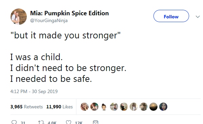The image size is (203, 124).
Task: Select the cartoon bun-hair liker avatar
Action: [x=104, y=107]
